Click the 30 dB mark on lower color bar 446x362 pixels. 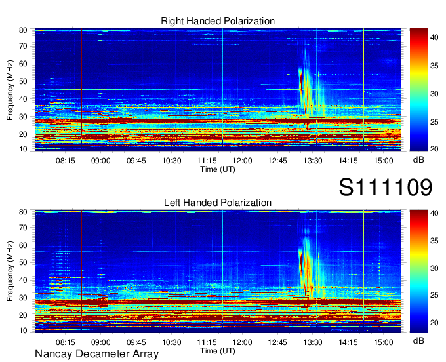(x=434, y=268)
